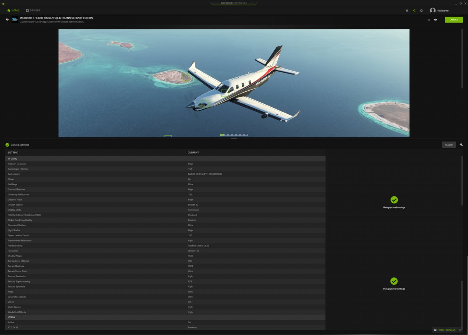This screenshot has height=335, width=468.
Task: Click the Kwikvette username
Action: click(x=443, y=11)
